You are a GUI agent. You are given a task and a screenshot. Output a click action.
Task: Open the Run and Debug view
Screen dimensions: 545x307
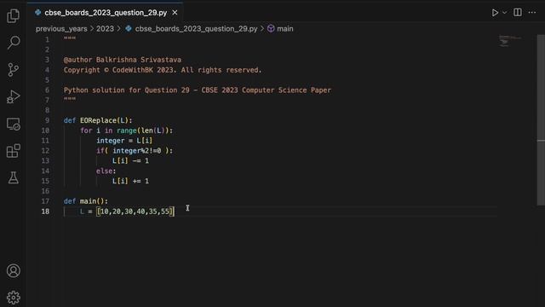[x=14, y=96]
